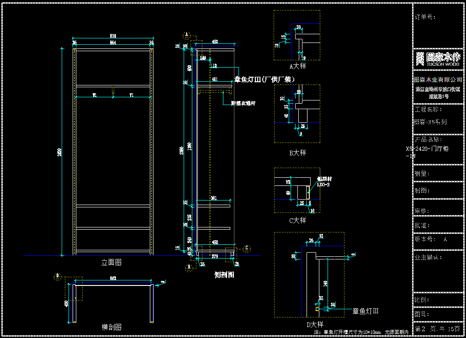466x338 pixels.
Task: Click the 订单号 order number field
Action: [x=425, y=17]
